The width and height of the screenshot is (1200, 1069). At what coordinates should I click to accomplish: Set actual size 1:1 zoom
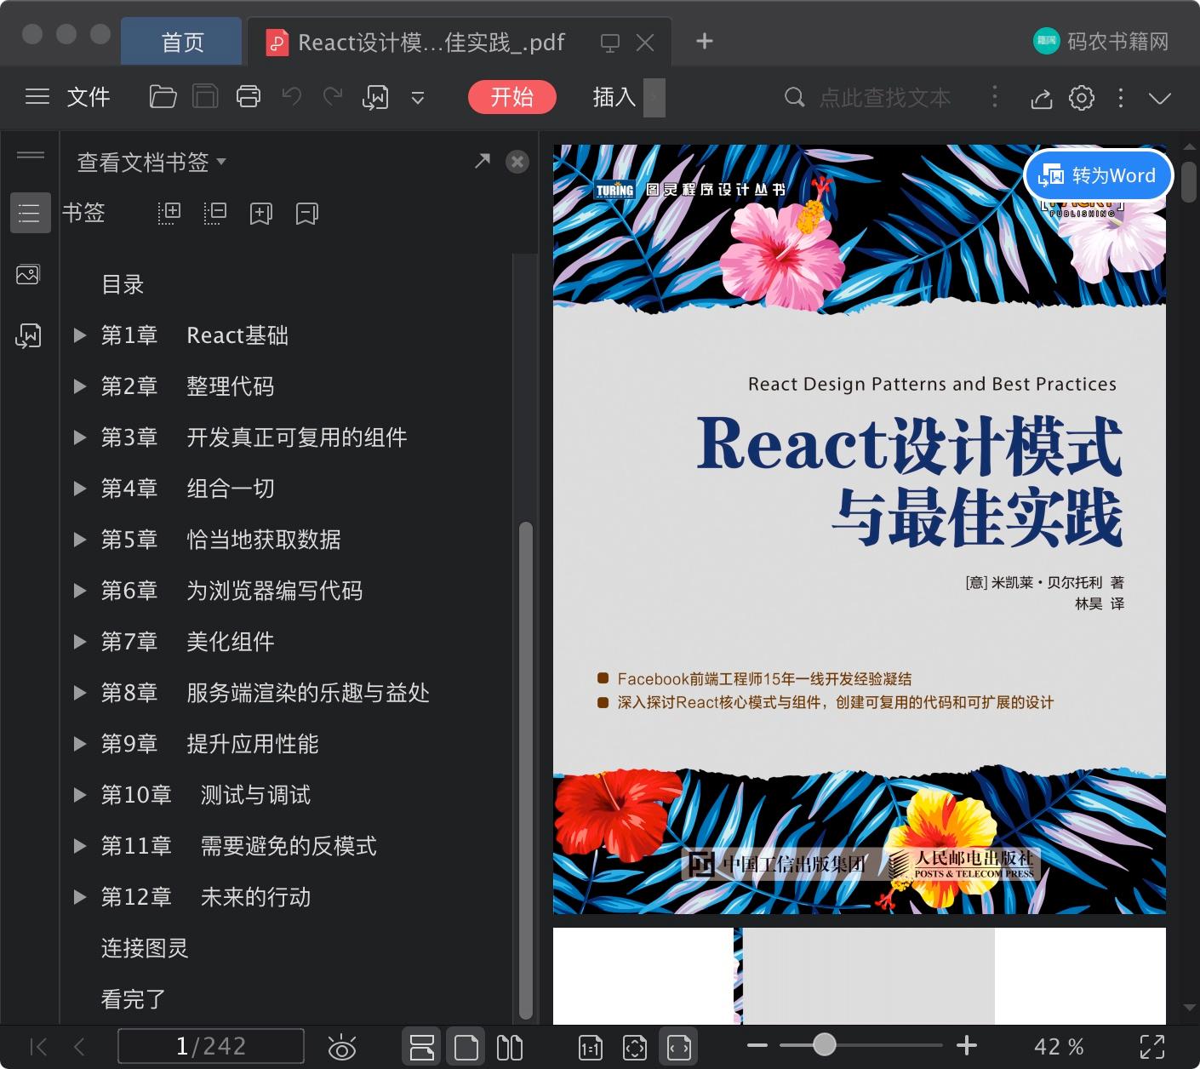(x=591, y=1047)
